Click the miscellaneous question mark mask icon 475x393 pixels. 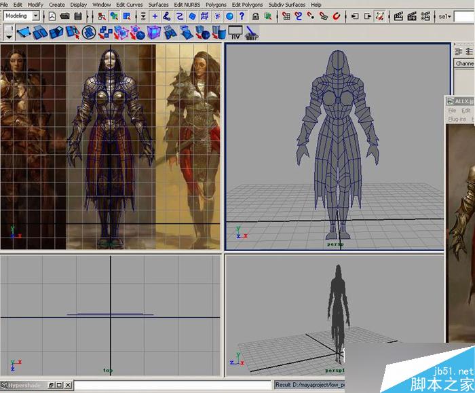tap(242, 16)
